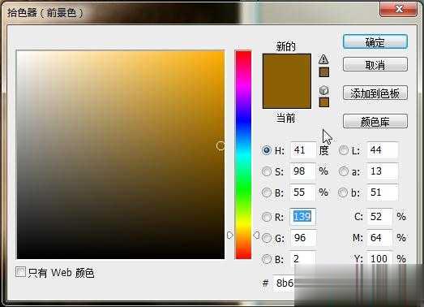The height and width of the screenshot is (307, 424).
Task: Open the 颜色库 color libraries button
Action: [x=375, y=121]
